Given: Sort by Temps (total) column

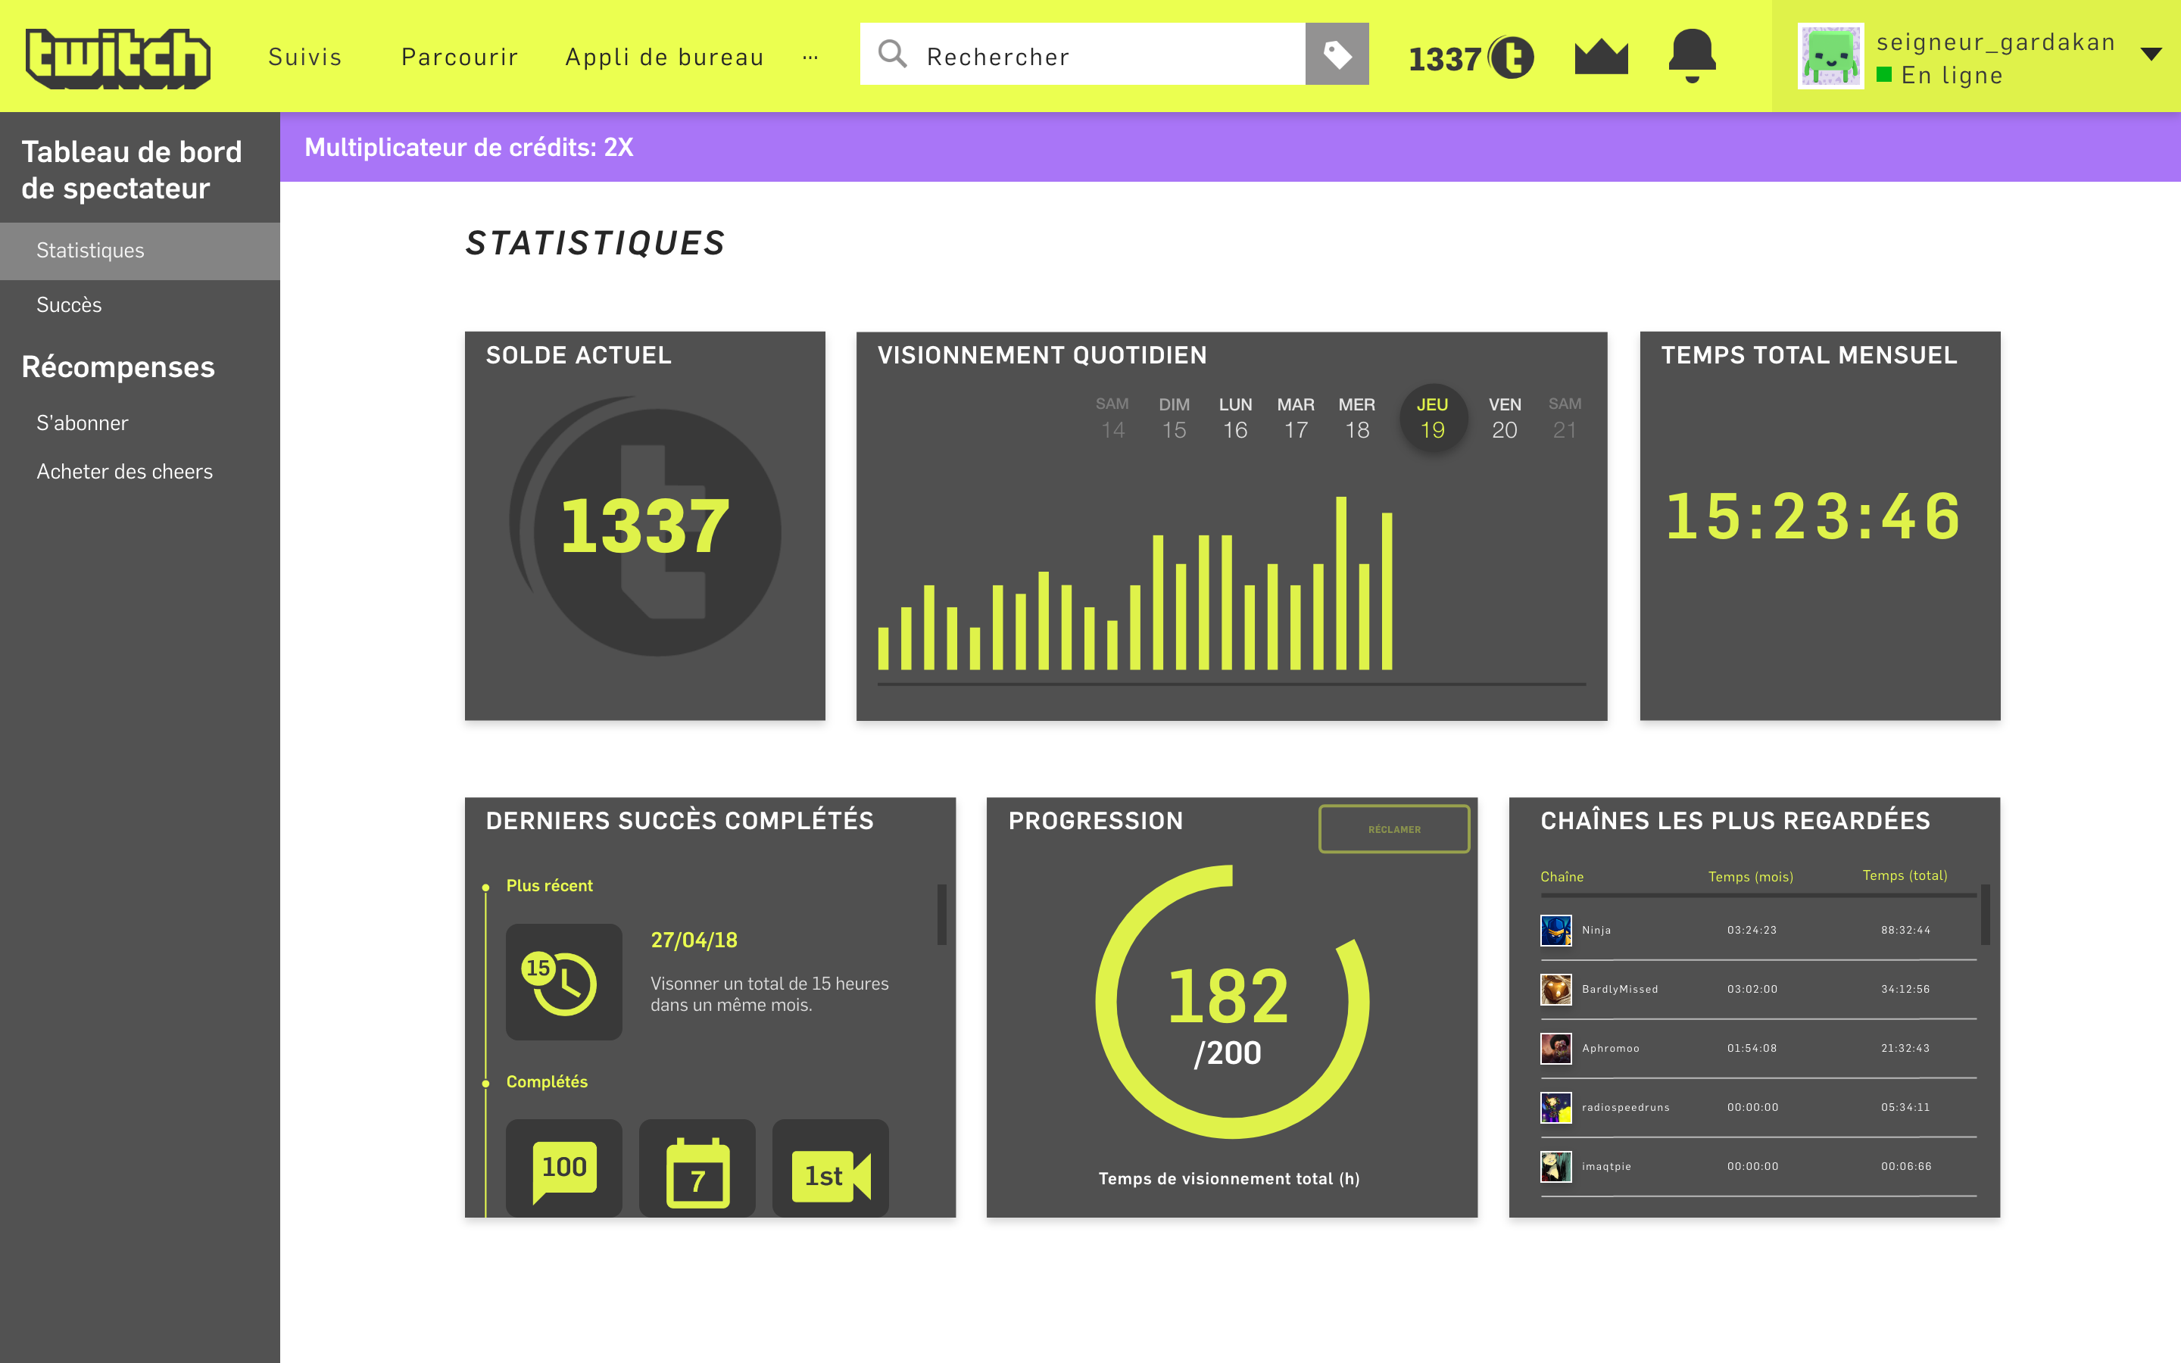Looking at the screenshot, I should coord(1905,875).
